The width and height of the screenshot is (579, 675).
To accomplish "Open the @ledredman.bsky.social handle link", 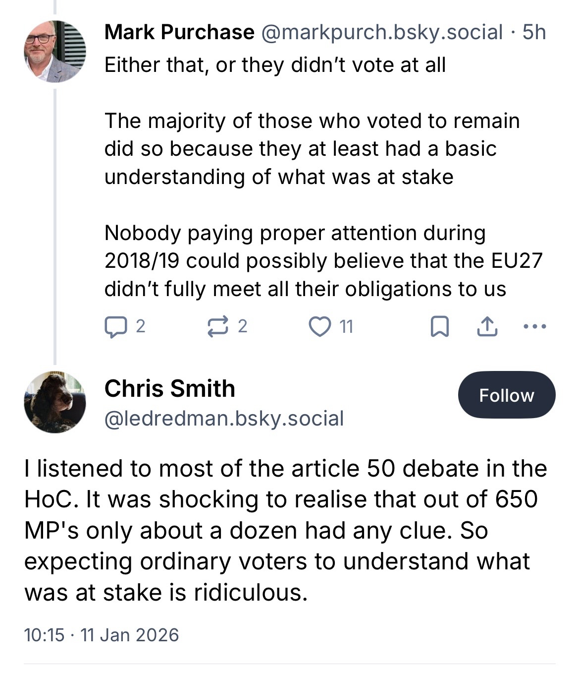I will tap(224, 418).
